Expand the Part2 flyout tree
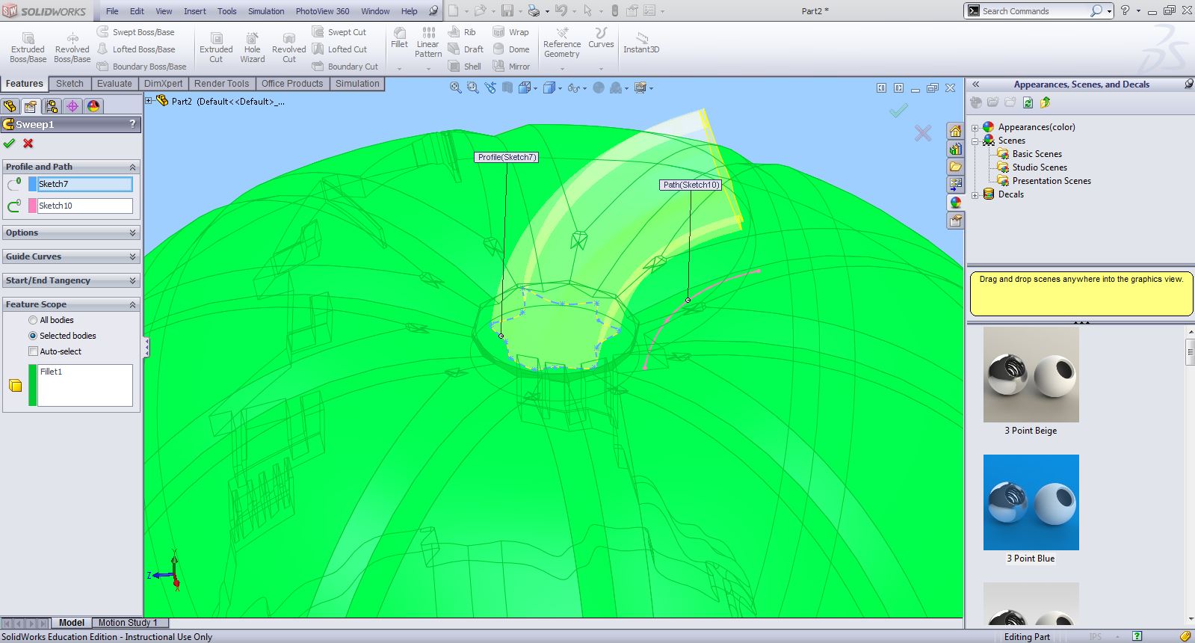The image size is (1195, 643). click(x=149, y=101)
